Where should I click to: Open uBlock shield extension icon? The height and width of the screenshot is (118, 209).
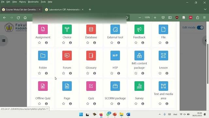point(177,17)
